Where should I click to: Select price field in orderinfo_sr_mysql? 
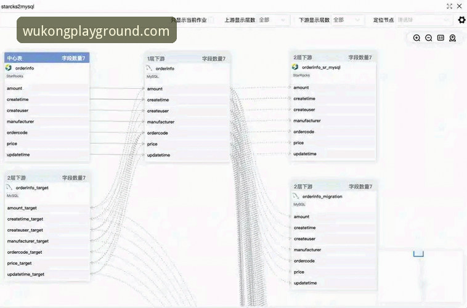pos(333,142)
